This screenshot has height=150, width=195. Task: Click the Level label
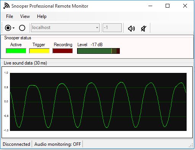pos(82,45)
